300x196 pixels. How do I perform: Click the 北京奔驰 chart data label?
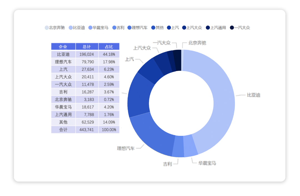pyautogui.click(x=197, y=43)
